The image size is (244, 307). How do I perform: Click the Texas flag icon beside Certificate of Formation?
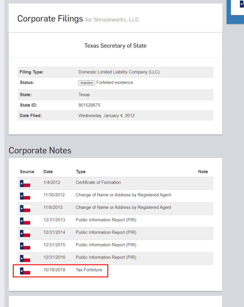(x=25, y=184)
